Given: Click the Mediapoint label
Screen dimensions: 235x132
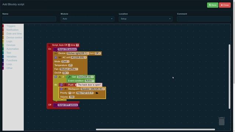Looking at the screenshot, I should pyautogui.click(x=73, y=89).
